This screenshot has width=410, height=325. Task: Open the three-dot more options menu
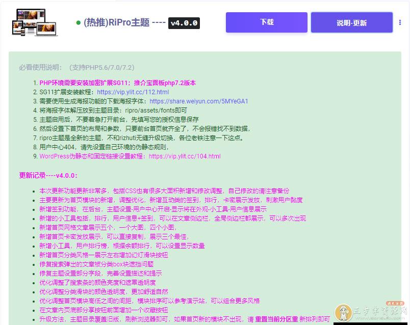click(400, 22)
